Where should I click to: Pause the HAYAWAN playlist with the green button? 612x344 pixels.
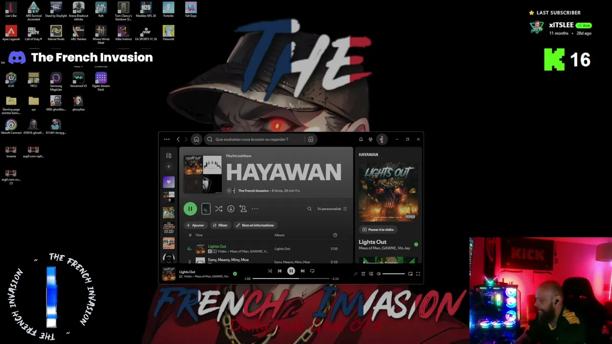(x=190, y=209)
